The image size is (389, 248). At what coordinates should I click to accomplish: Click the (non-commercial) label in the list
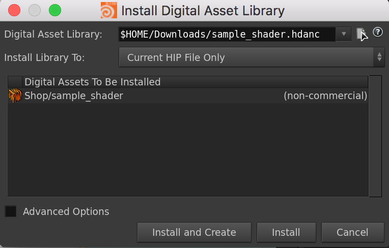(325, 96)
